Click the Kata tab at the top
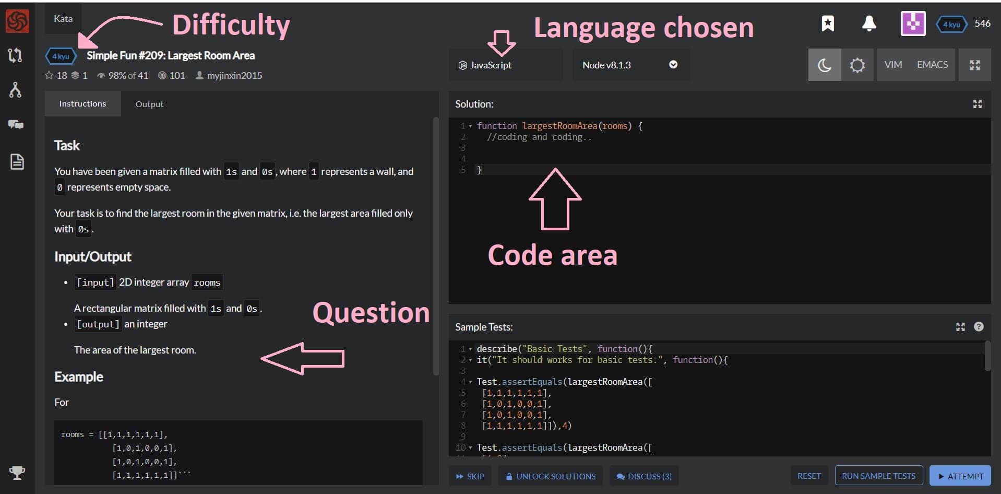The width and height of the screenshot is (1001, 494). click(x=63, y=19)
